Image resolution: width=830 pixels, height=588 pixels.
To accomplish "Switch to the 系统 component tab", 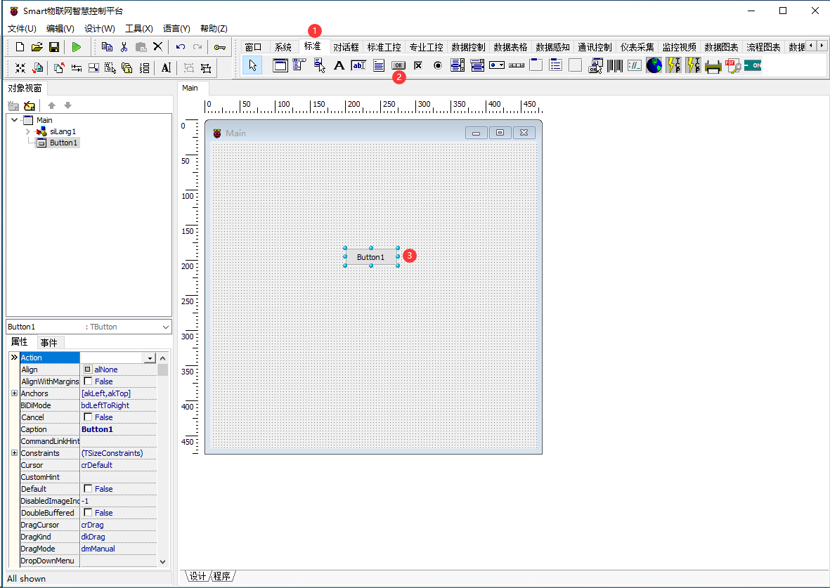I will pos(283,47).
